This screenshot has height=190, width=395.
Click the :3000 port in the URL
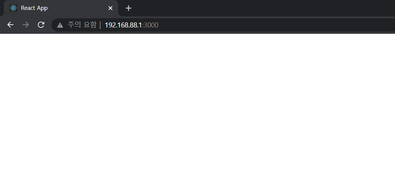pyautogui.click(x=150, y=25)
